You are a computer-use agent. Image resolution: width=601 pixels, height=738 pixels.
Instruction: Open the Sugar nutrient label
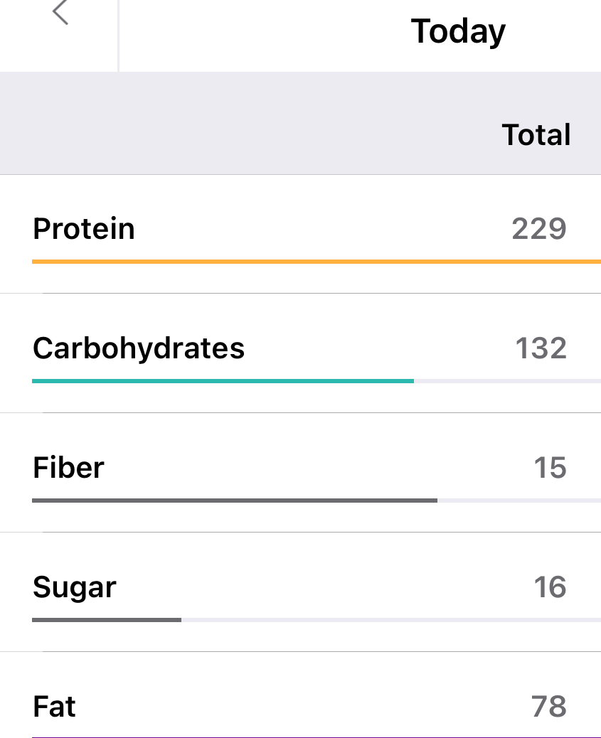(75, 587)
